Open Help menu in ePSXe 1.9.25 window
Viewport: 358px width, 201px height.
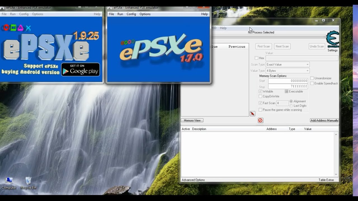(97, 14)
